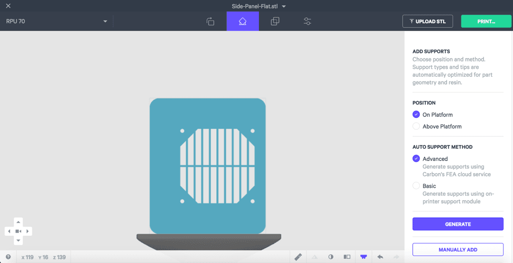Reset camera view with center camera icon
Screen dimensions: 513x263
[18, 231]
